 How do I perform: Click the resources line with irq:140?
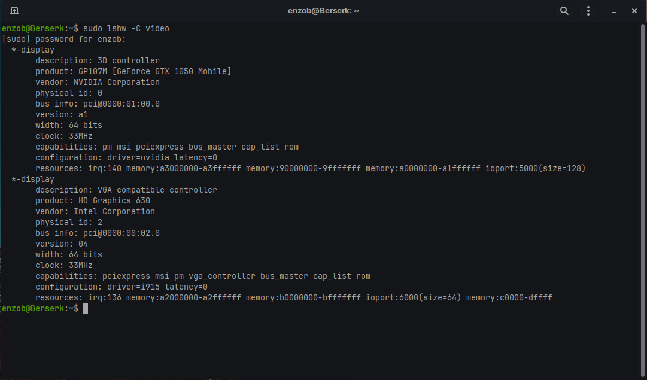pyautogui.click(x=310, y=168)
